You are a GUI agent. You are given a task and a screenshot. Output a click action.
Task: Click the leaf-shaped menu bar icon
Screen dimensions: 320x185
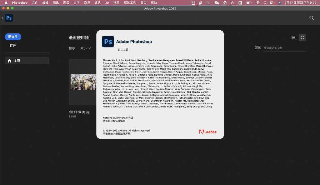[200, 2]
